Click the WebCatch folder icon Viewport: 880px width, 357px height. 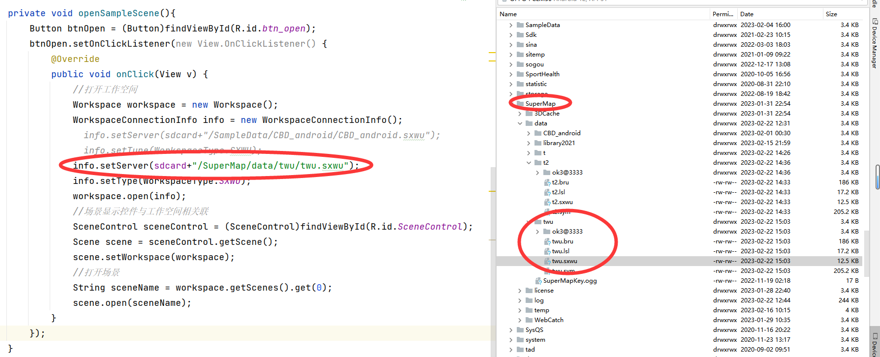click(529, 320)
